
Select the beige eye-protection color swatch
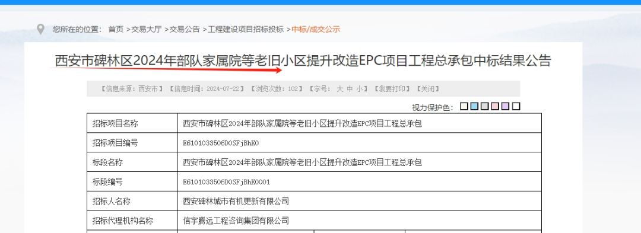click(x=464, y=107)
